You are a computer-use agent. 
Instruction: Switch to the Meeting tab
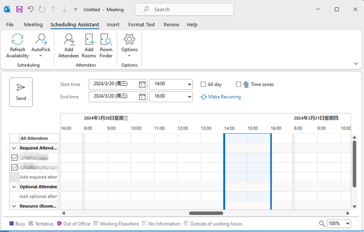coord(33,25)
